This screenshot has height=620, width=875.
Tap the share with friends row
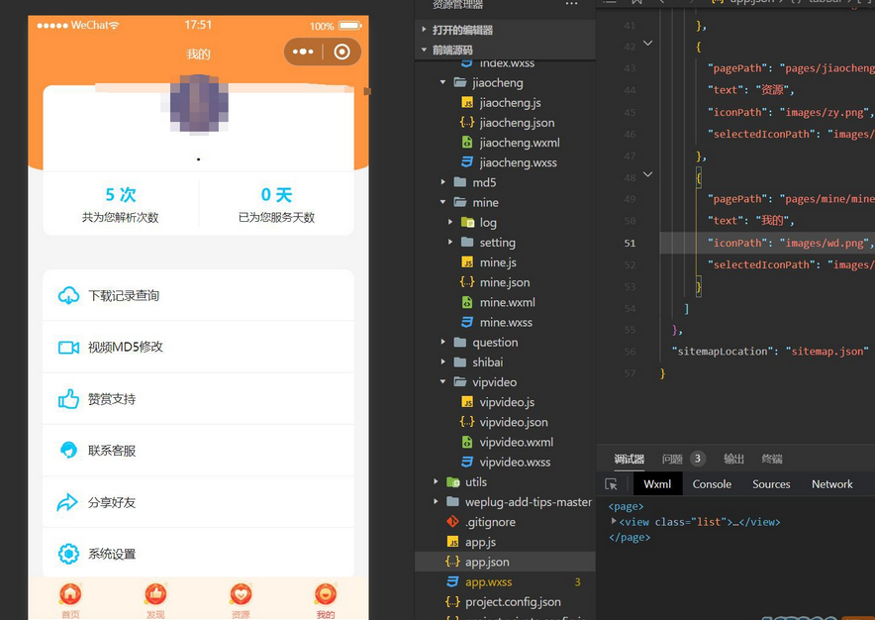click(198, 502)
